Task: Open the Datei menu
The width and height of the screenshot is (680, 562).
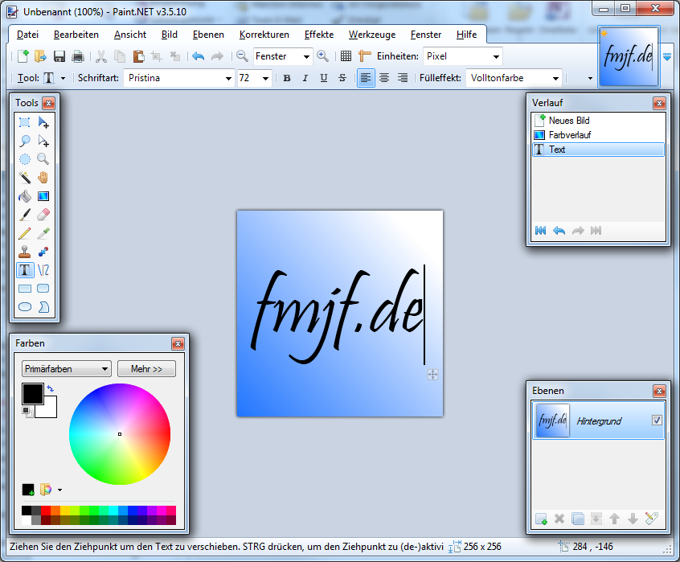Action: click(28, 35)
